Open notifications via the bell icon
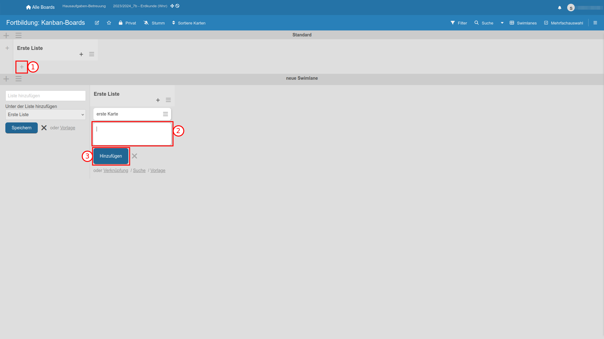604x339 pixels. pos(559,8)
